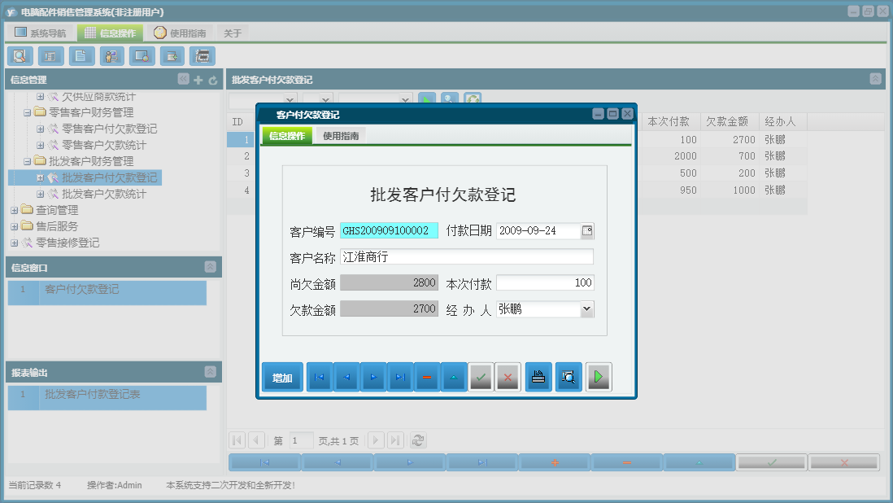893x503 pixels.
Task: Select the search/query tool in the toolbar
Action: point(20,55)
